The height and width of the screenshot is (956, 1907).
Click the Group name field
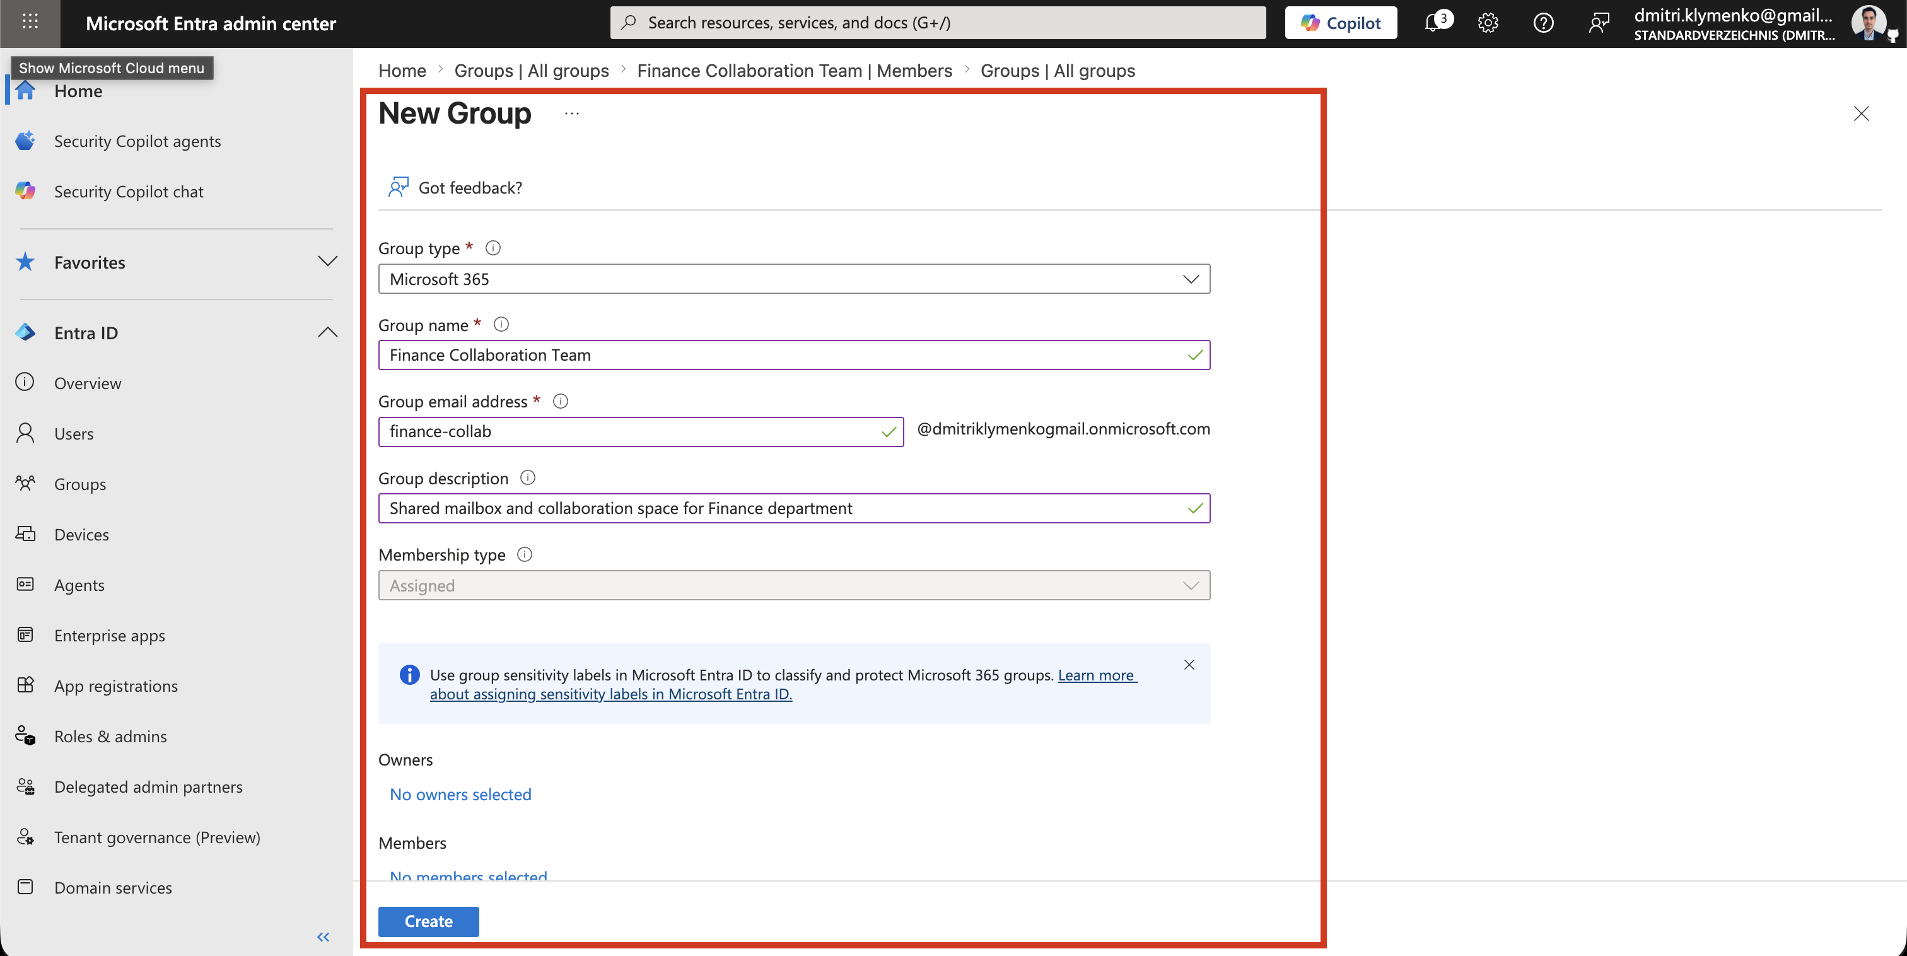tap(795, 356)
